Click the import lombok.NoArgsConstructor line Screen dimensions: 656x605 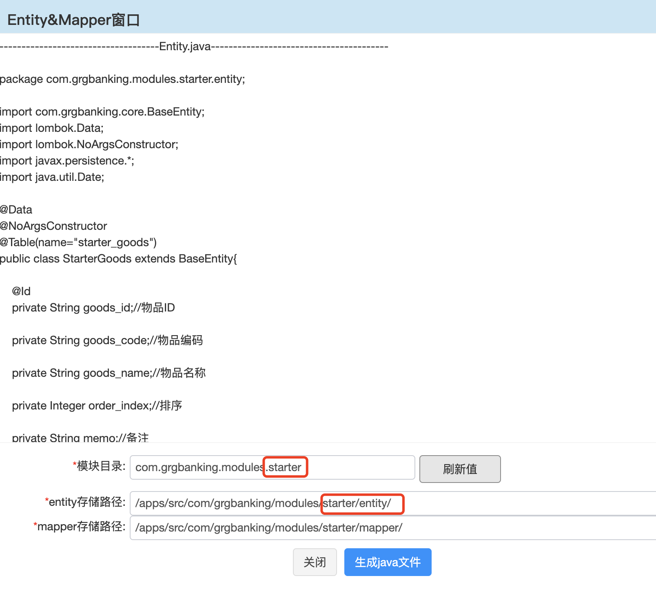89,145
